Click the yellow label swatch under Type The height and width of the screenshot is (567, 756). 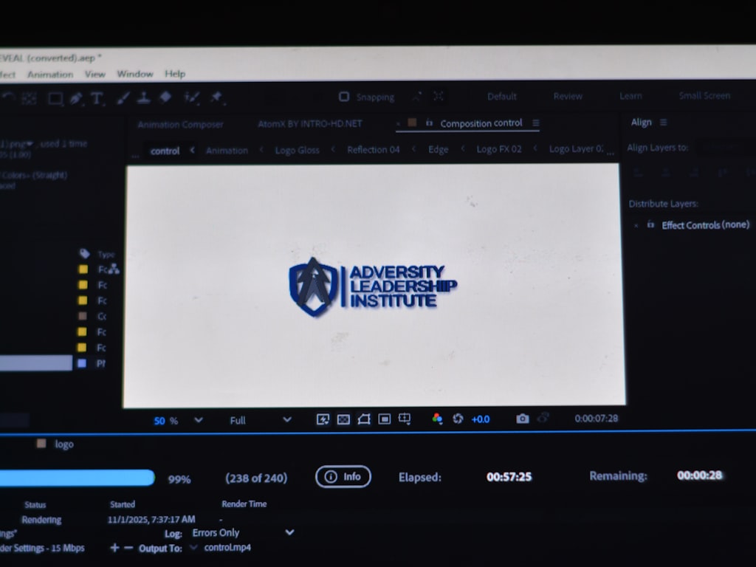click(83, 269)
